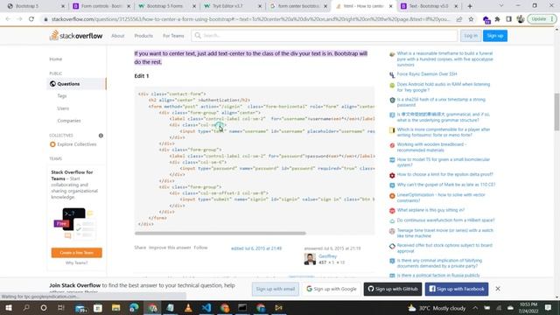The image size is (560, 315).
Task: Click Create a free Team button
Action: pyautogui.click(x=76, y=253)
